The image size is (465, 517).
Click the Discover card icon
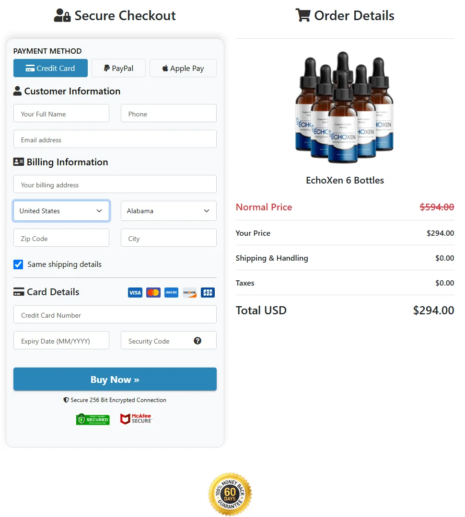click(189, 292)
